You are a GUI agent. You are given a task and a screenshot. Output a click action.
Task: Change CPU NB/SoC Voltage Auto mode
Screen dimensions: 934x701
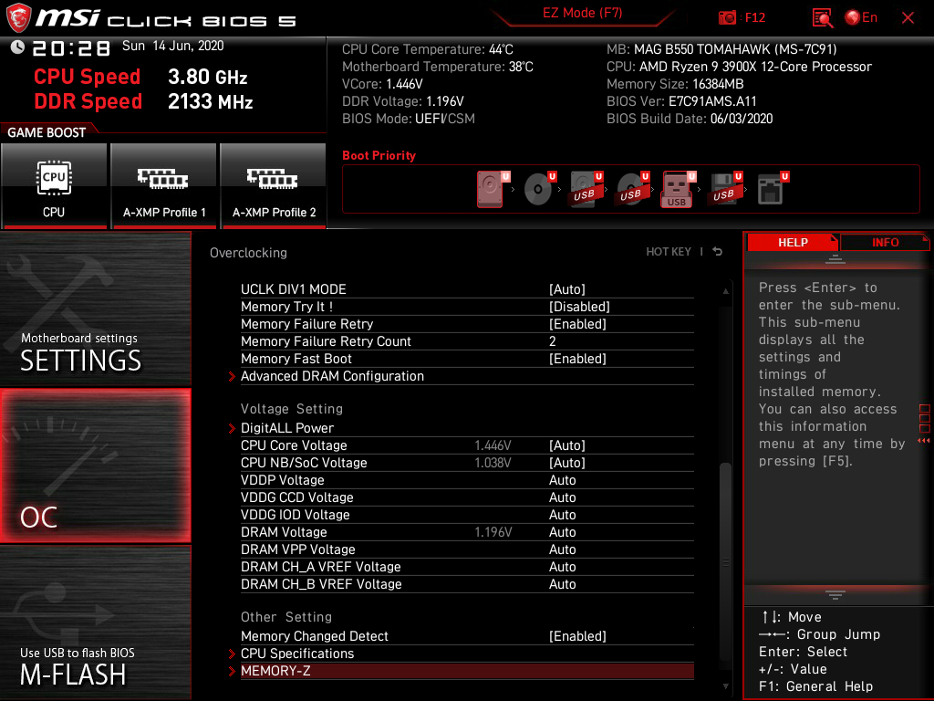coord(567,463)
